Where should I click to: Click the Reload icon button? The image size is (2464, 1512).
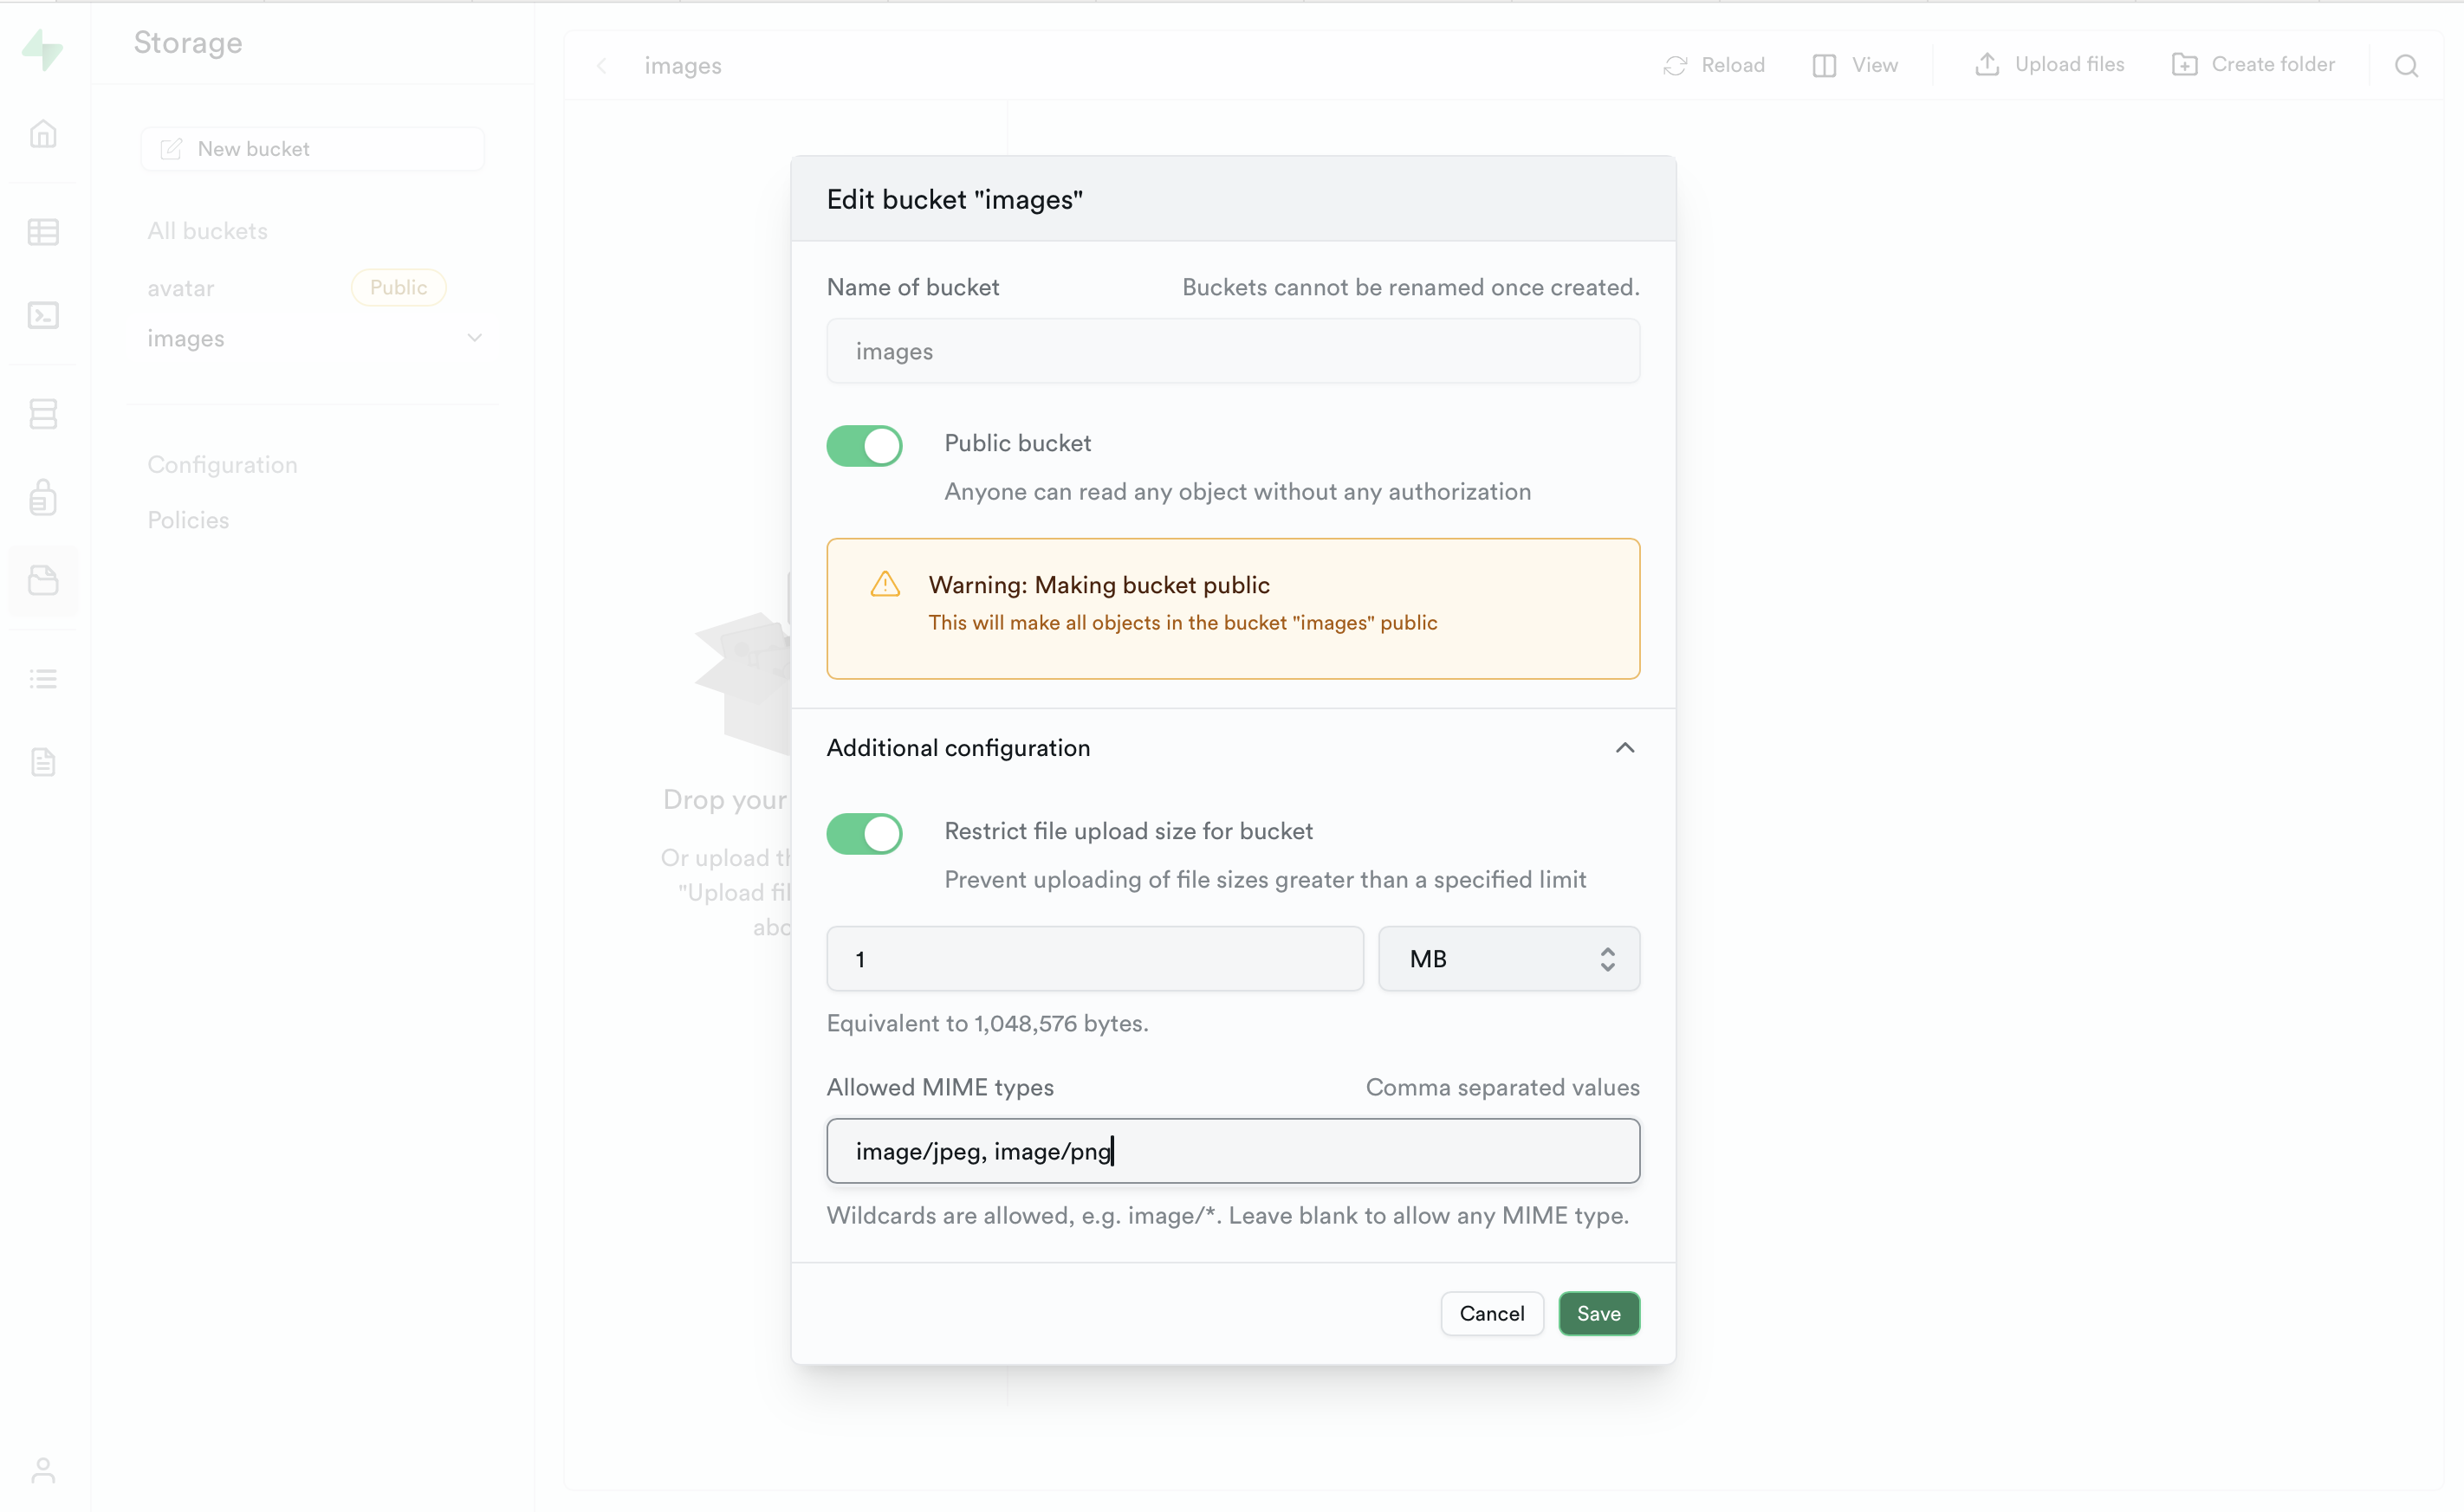click(x=1713, y=65)
